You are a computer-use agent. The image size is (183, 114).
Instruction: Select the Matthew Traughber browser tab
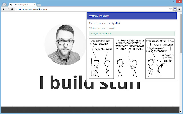point(22,5)
